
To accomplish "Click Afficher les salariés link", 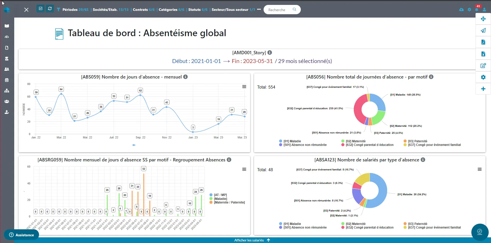I will [x=249, y=240].
